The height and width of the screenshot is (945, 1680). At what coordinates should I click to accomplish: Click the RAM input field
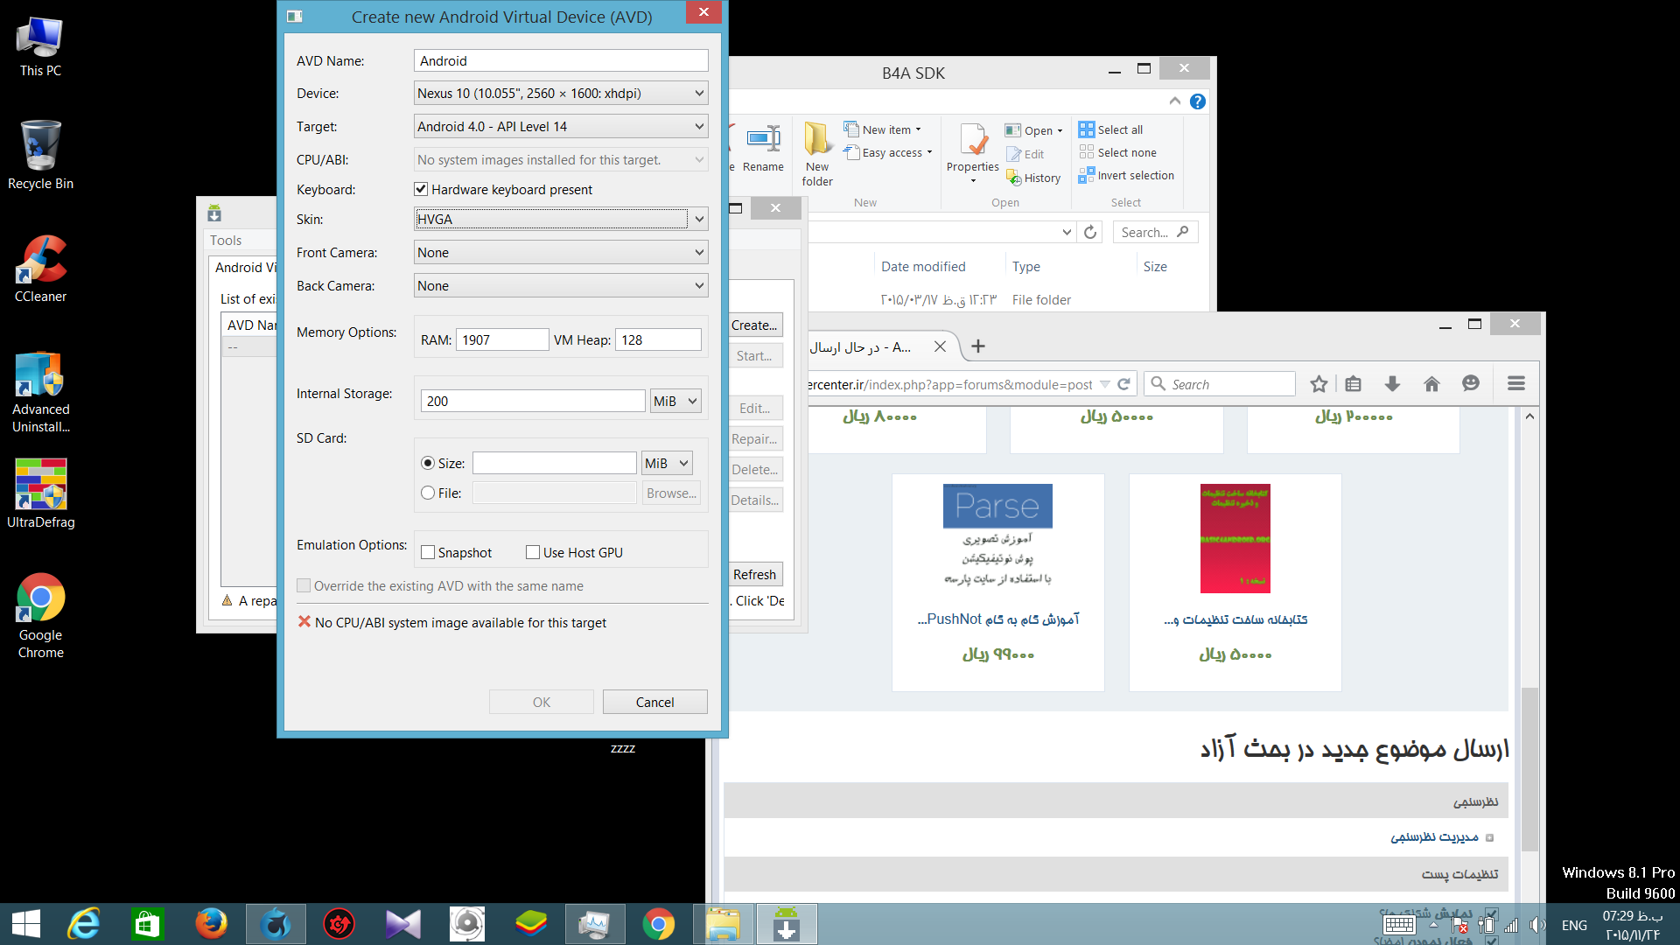(x=501, y=339)
